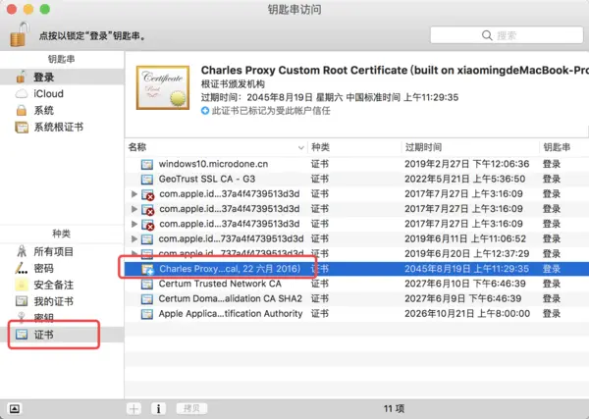Image resolution: width=589 pixels, height=419 pixels.
Task: Select the 系统 keychain
Action: click(x=62, y=110)
